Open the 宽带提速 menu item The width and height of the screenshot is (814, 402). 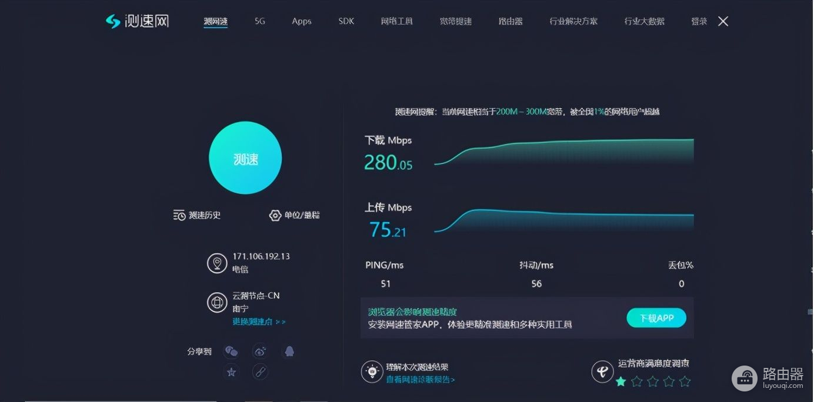456,21
